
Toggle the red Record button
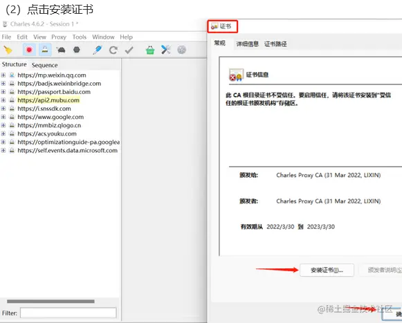29,50
